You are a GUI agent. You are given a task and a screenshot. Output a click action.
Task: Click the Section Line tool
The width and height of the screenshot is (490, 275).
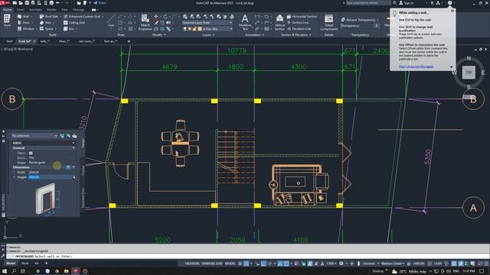tap(299, 22)
